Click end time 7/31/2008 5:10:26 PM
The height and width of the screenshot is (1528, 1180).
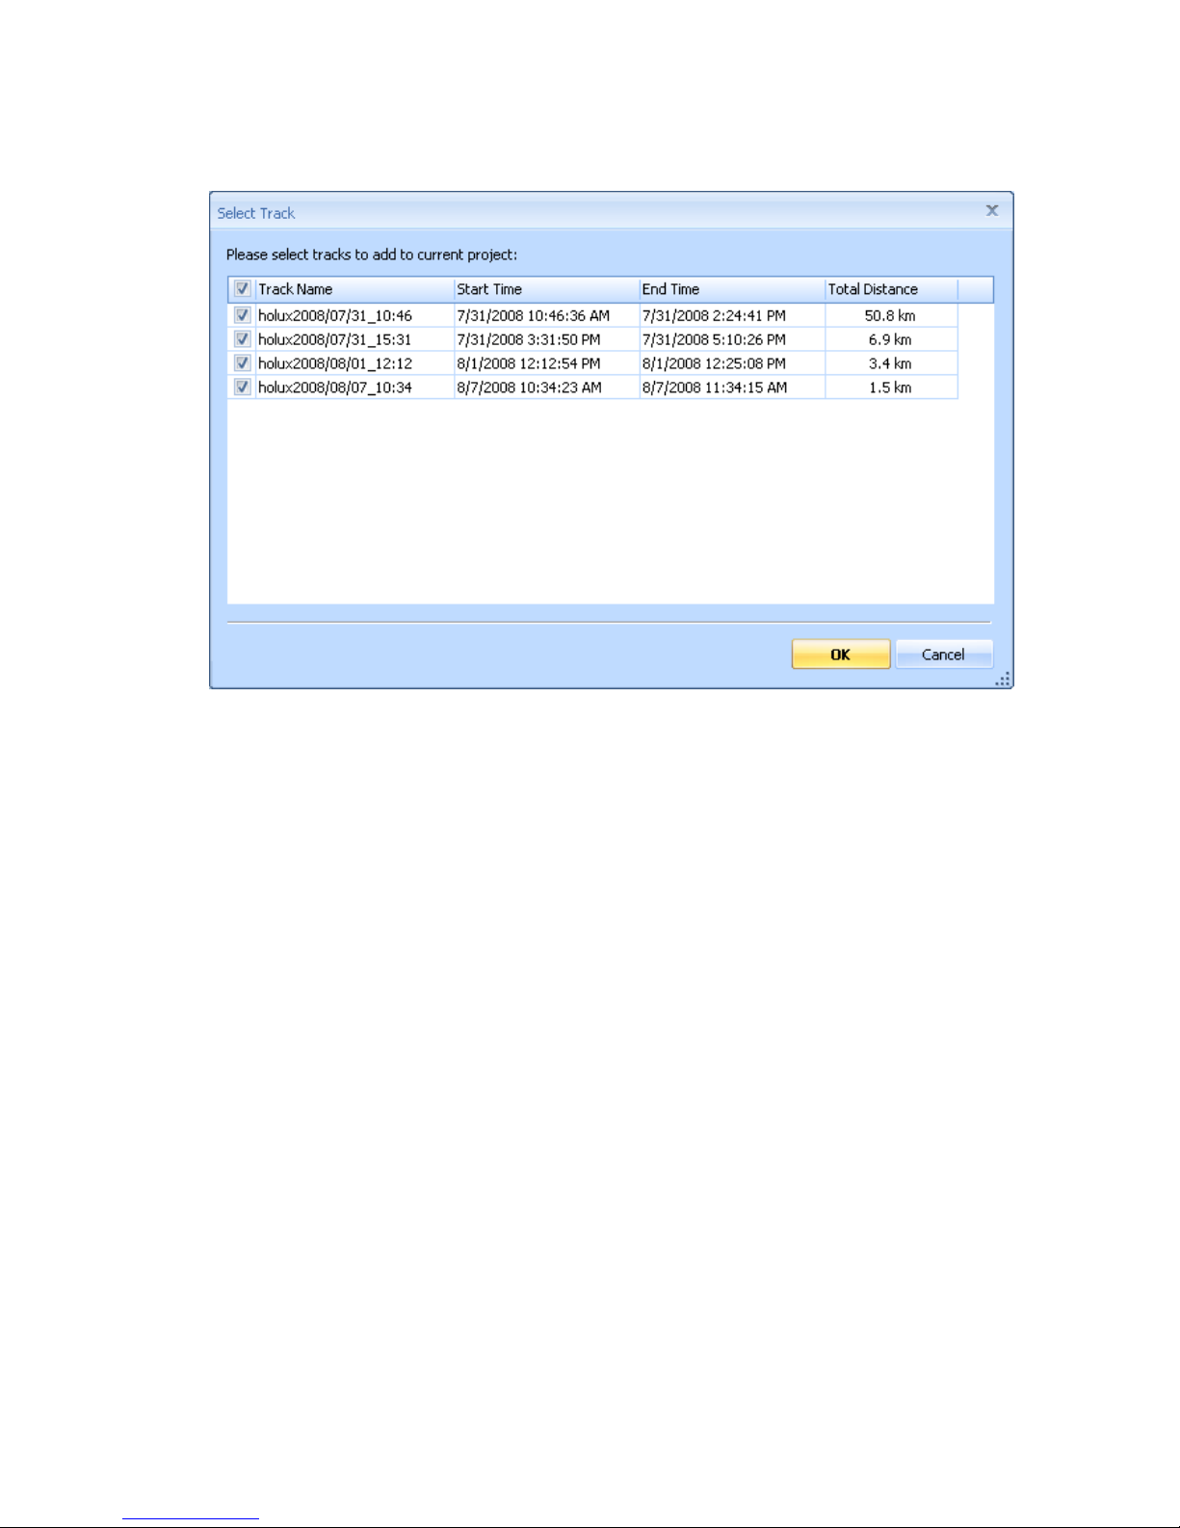tap(714, 339)
